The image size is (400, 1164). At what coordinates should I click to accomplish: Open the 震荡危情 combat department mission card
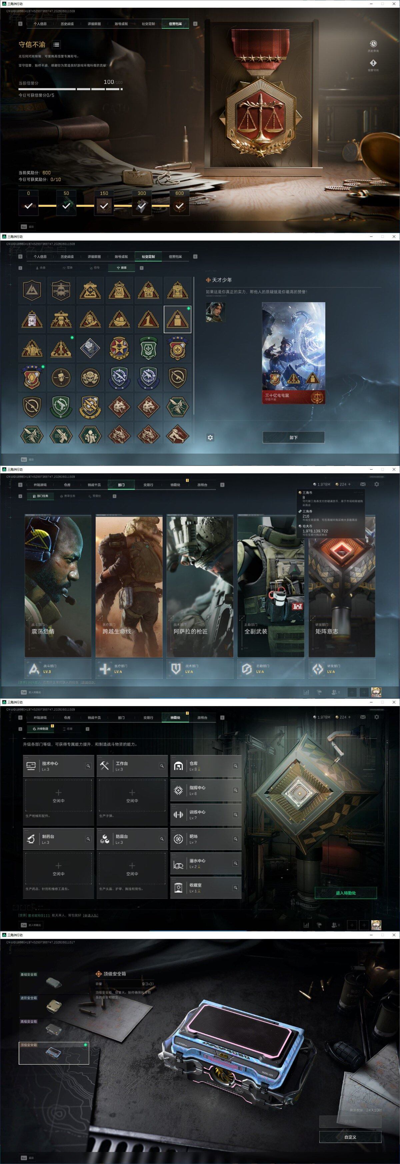pos(58,587)
